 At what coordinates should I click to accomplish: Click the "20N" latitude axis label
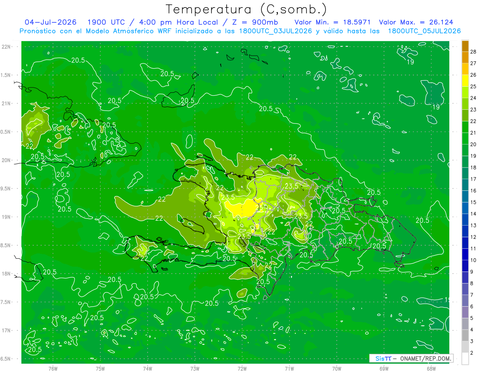point(6,160)
